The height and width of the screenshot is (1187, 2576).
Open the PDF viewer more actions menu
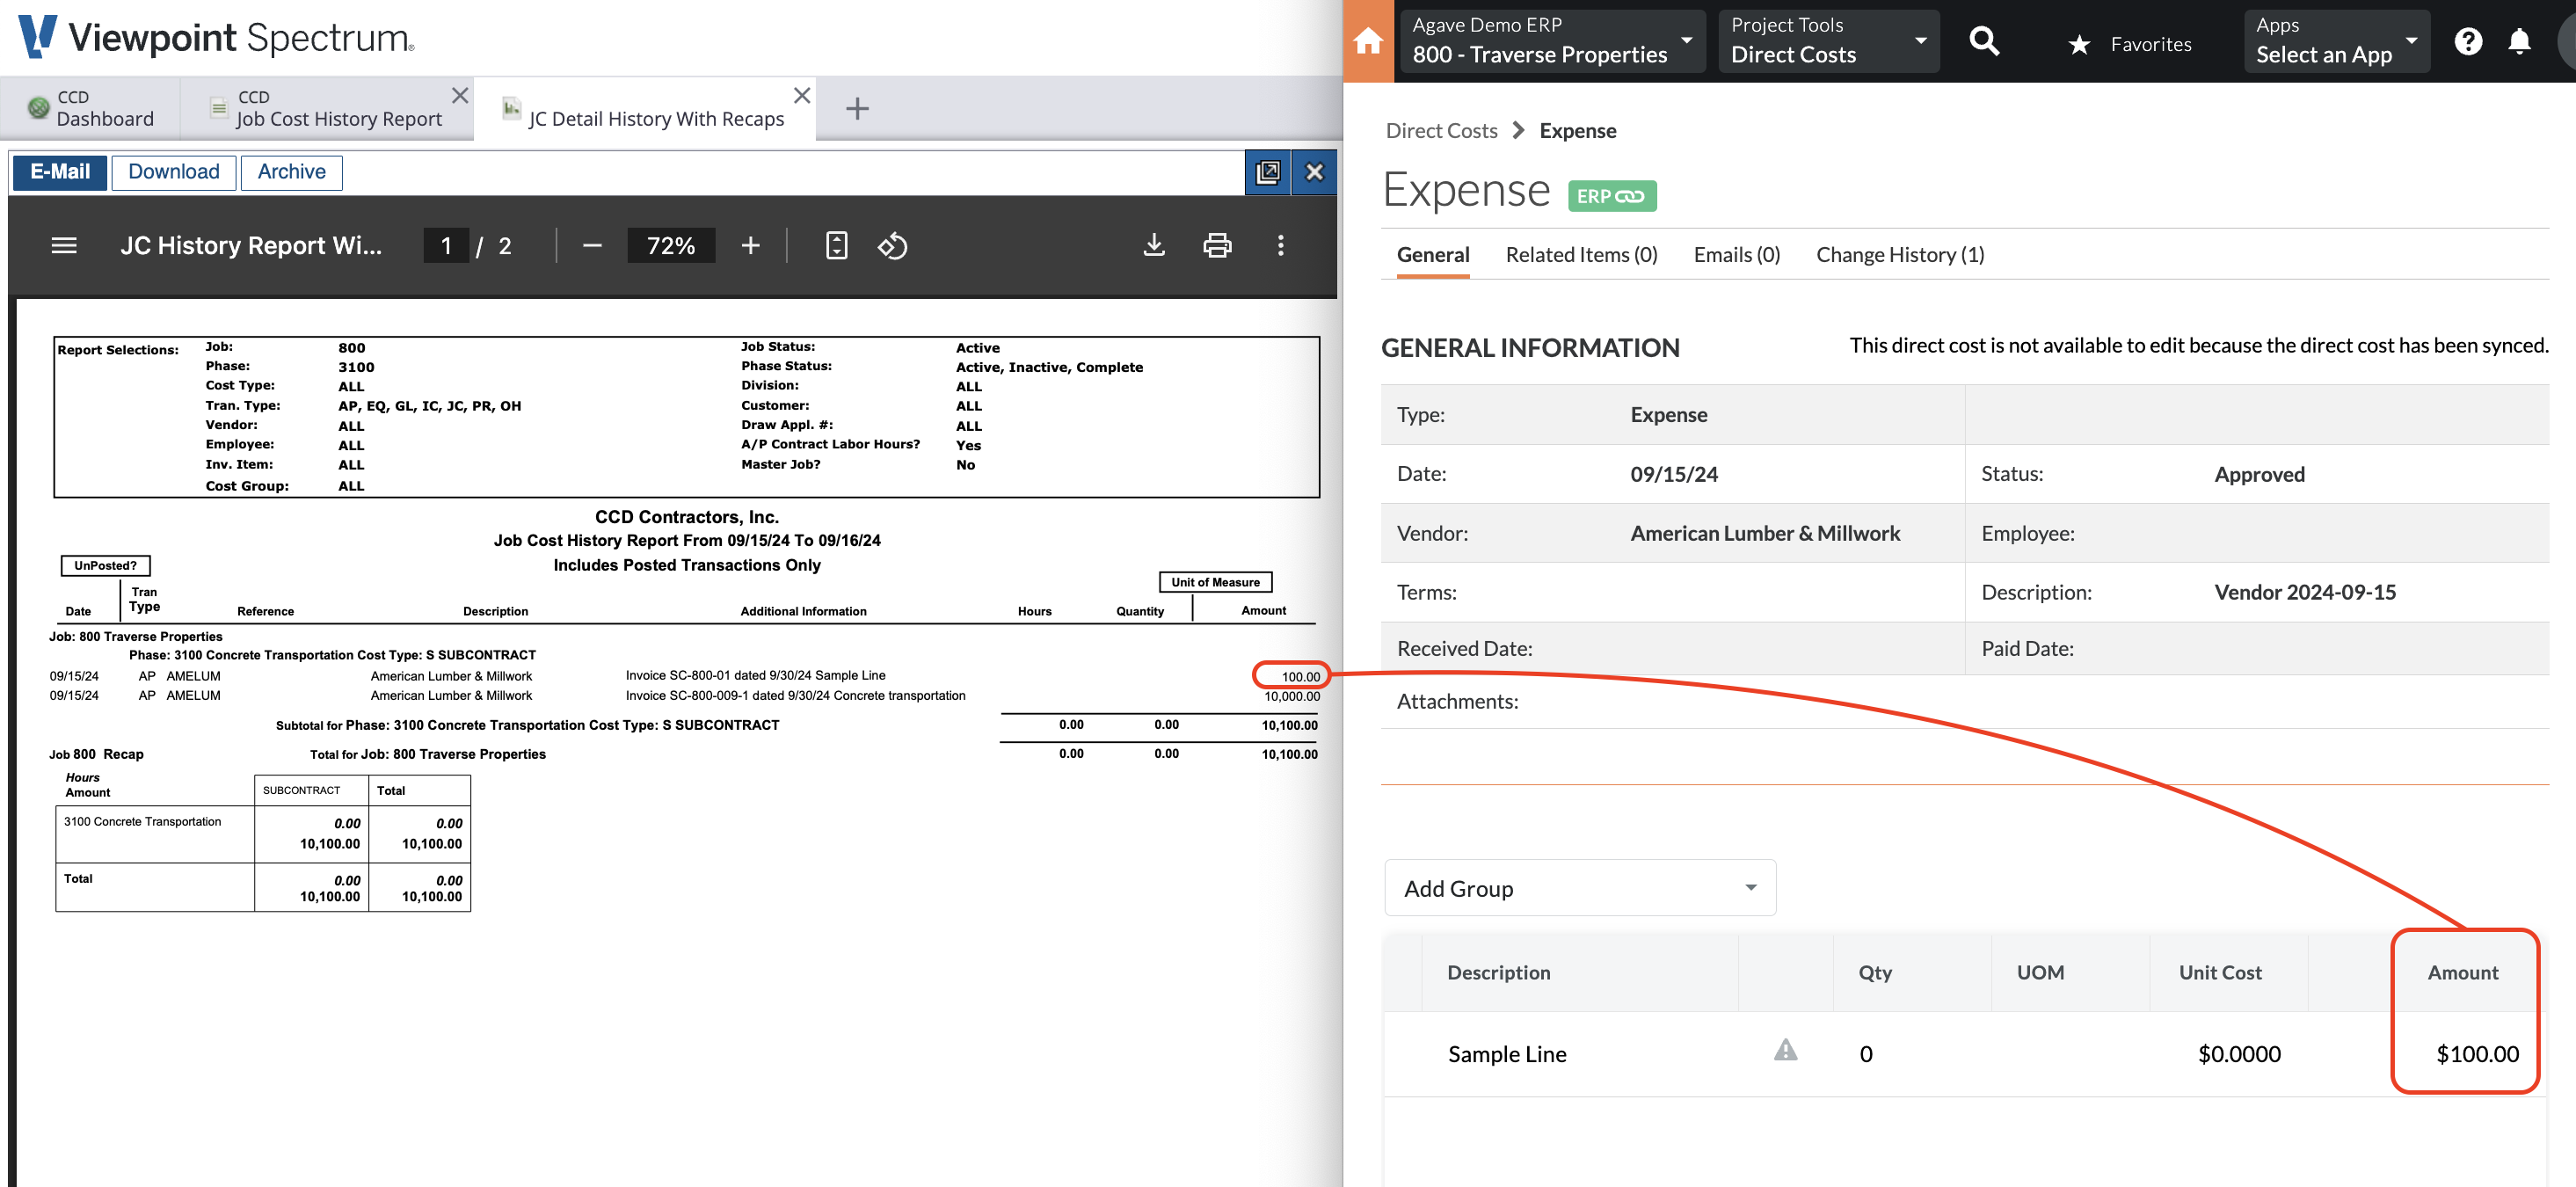1280,246
